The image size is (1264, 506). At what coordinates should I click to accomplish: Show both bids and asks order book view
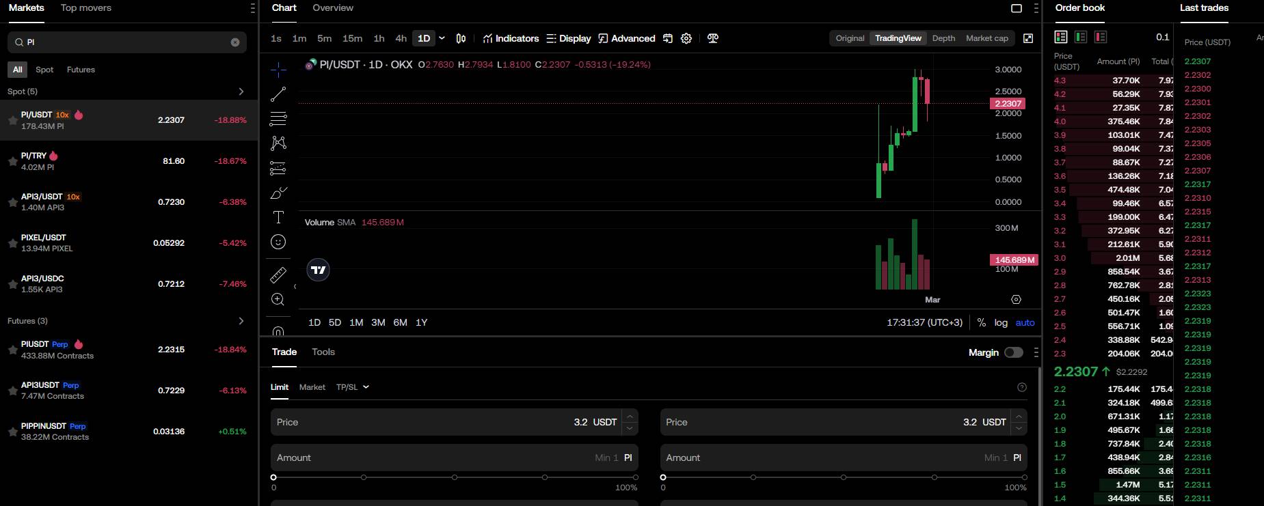1061,37
